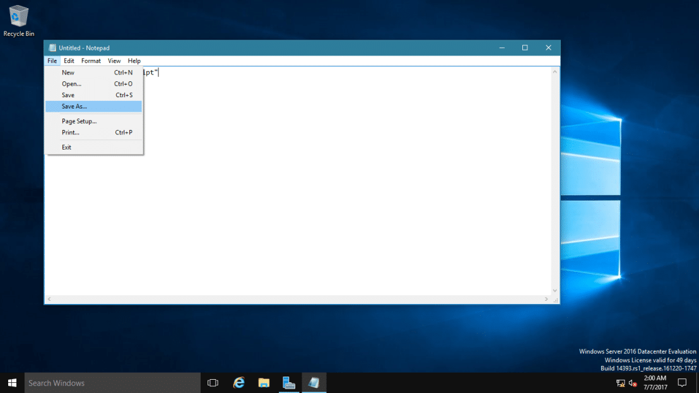Click the horizontal scrollbar right arrow
699x393 pixels.
pos(546,300)
